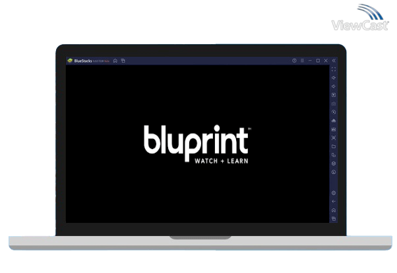This screenshot has width=397, height=273.
Task: Click the bluprint logo on the splash screen
Action: (197, 144)
